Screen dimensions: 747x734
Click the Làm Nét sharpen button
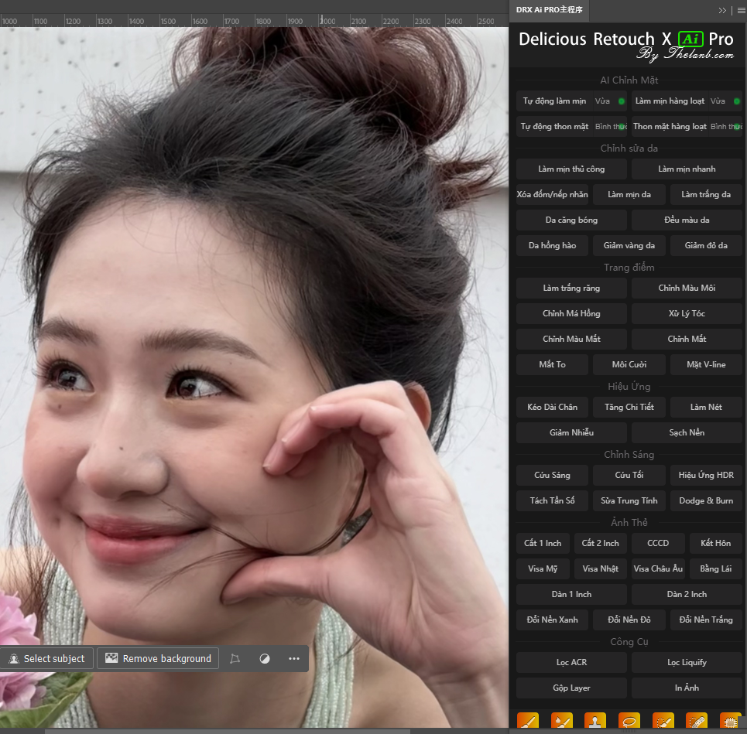point(706,407)
